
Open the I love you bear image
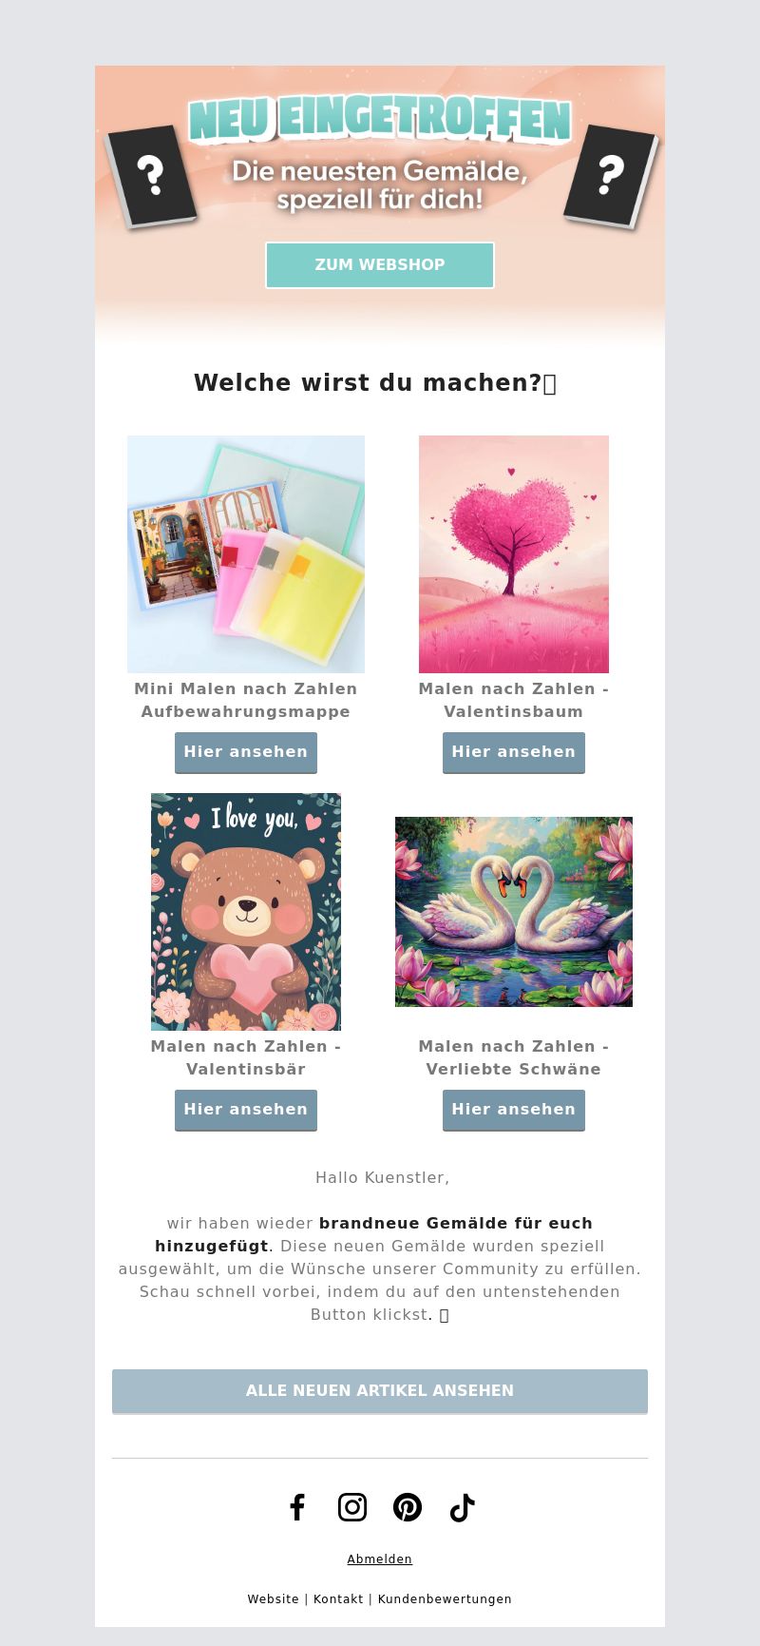[246, 912]
